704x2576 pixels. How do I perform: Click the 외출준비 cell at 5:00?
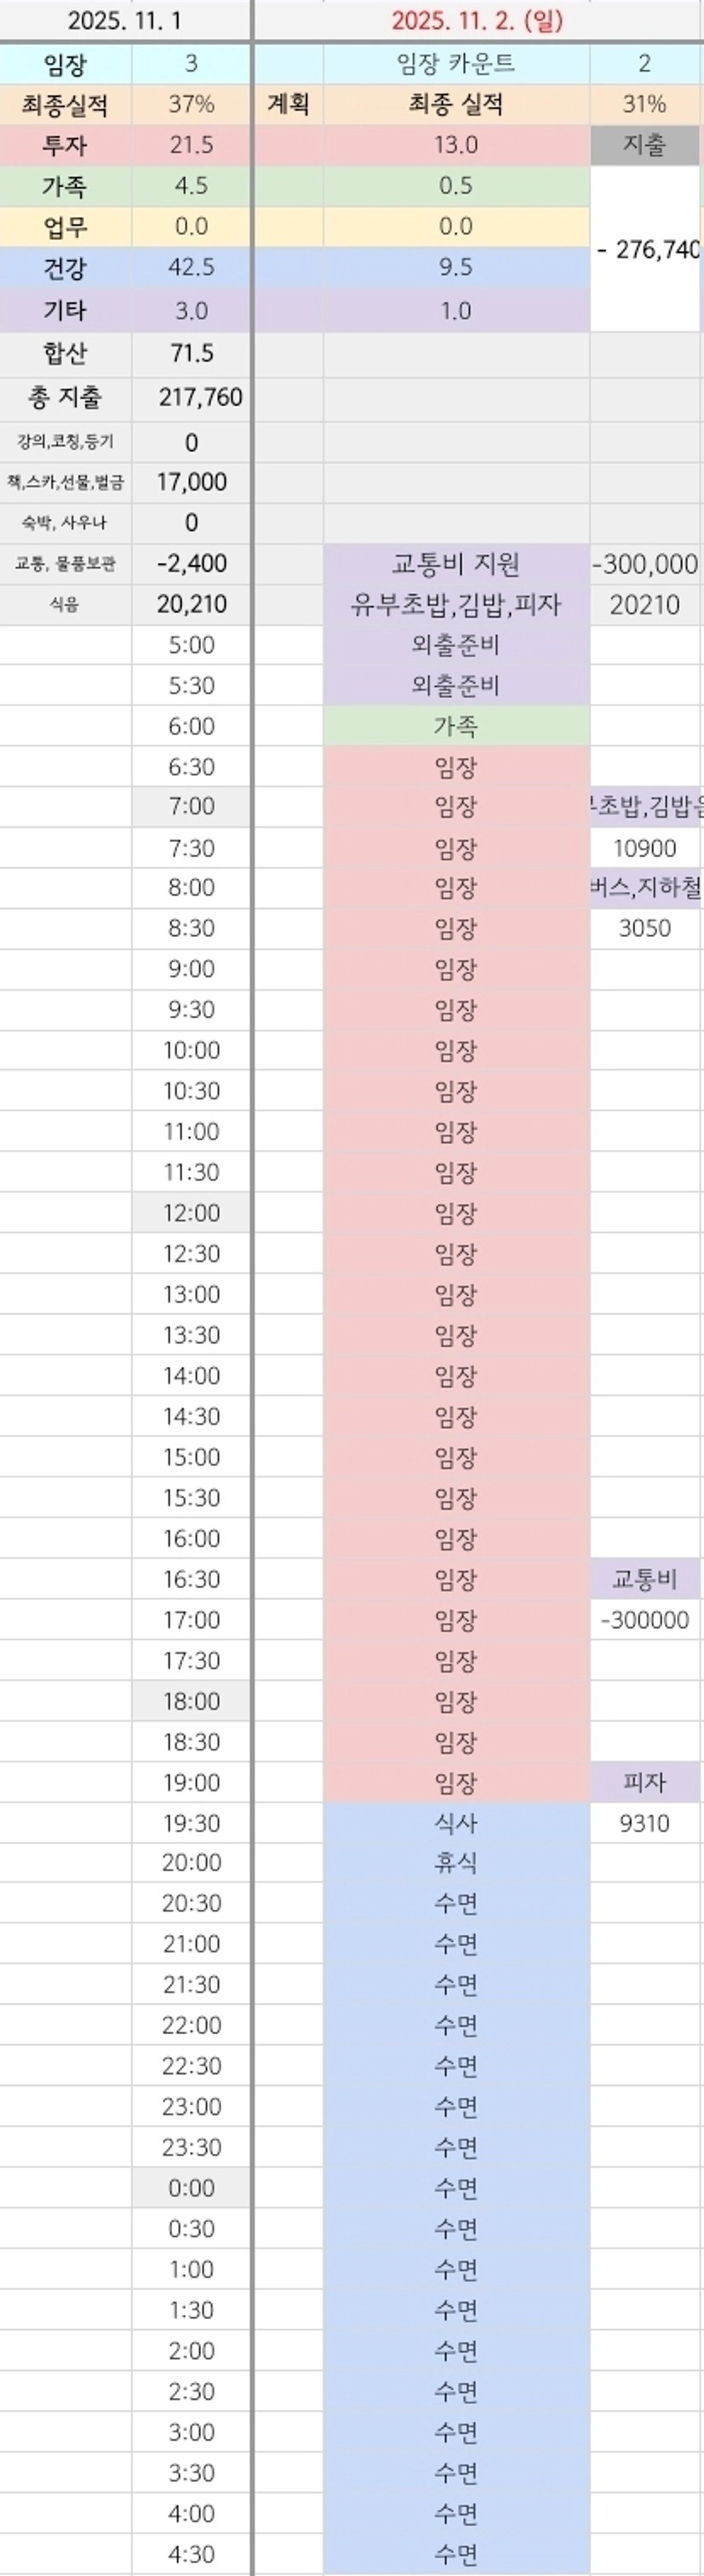coord(456,645)
